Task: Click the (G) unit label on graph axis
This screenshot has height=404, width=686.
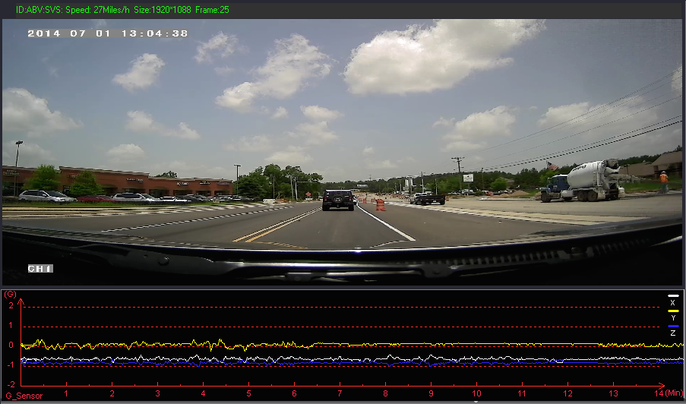Action: (x=10, y=294)
